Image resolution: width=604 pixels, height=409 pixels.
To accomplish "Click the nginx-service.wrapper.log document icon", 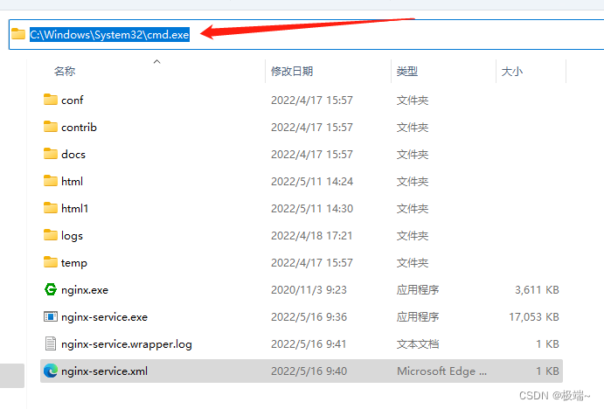I will (x=51, y=343).
